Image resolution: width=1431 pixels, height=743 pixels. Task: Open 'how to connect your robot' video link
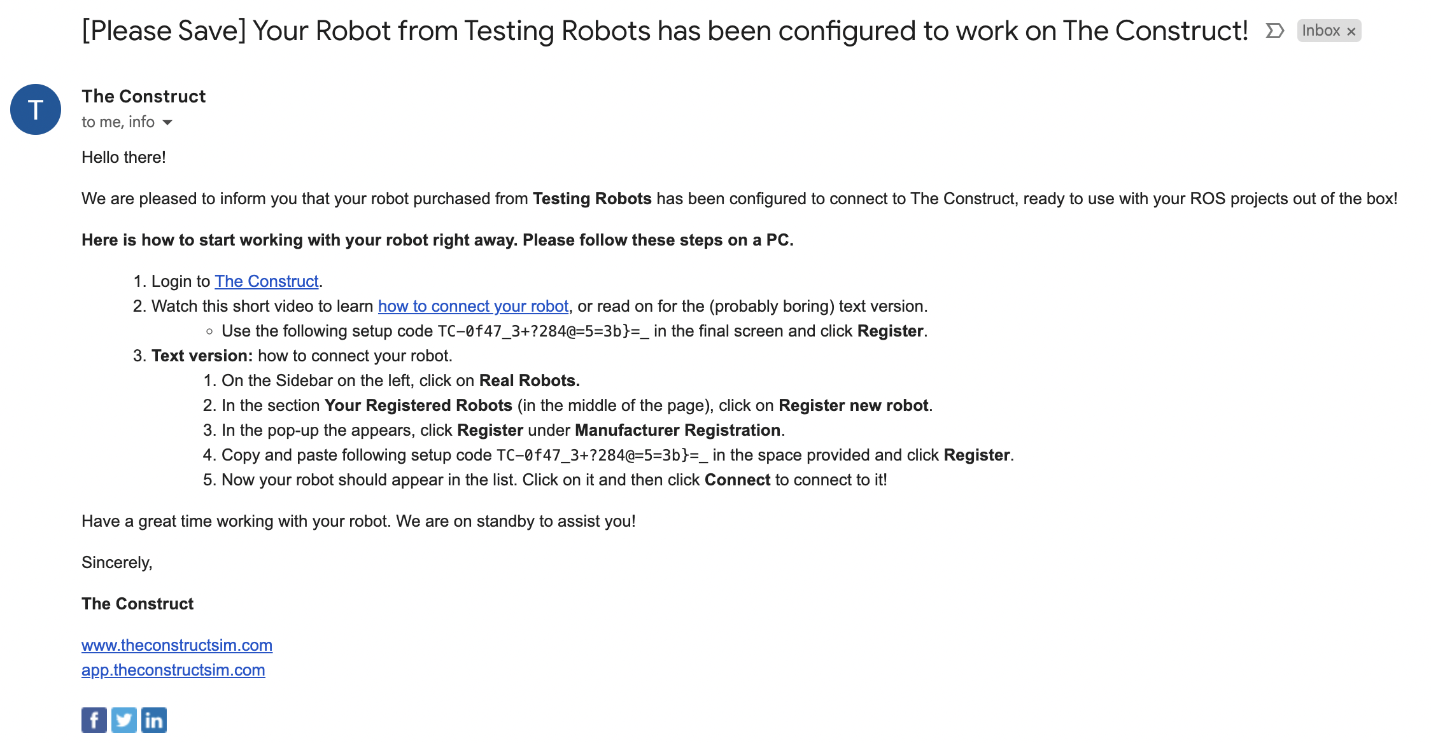coord(473,306)
